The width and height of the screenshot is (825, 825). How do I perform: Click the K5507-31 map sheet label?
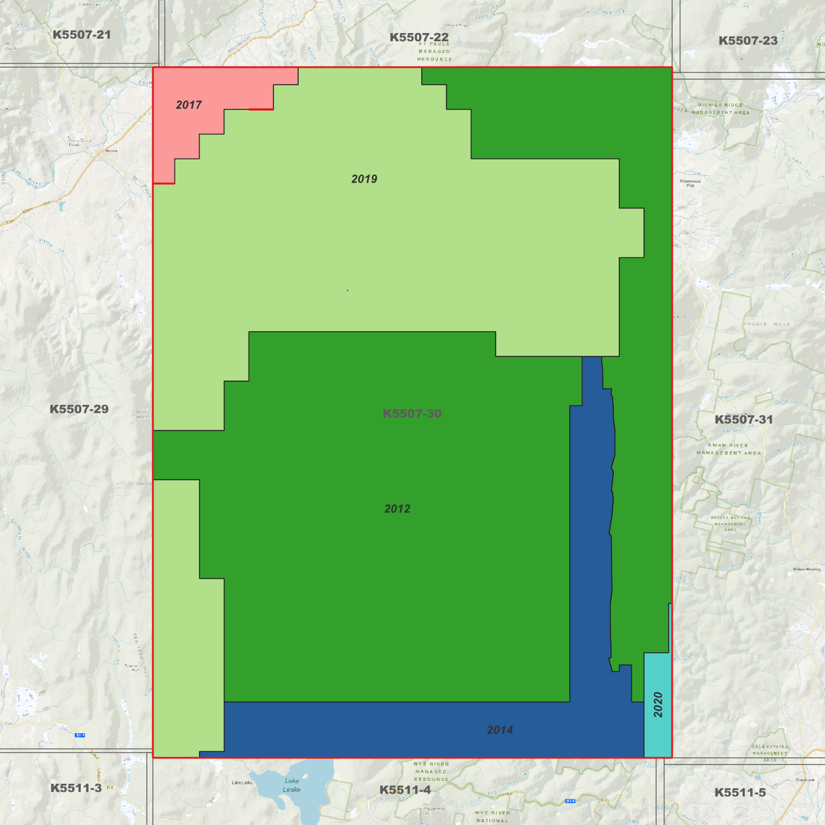[x=744, y=420]
